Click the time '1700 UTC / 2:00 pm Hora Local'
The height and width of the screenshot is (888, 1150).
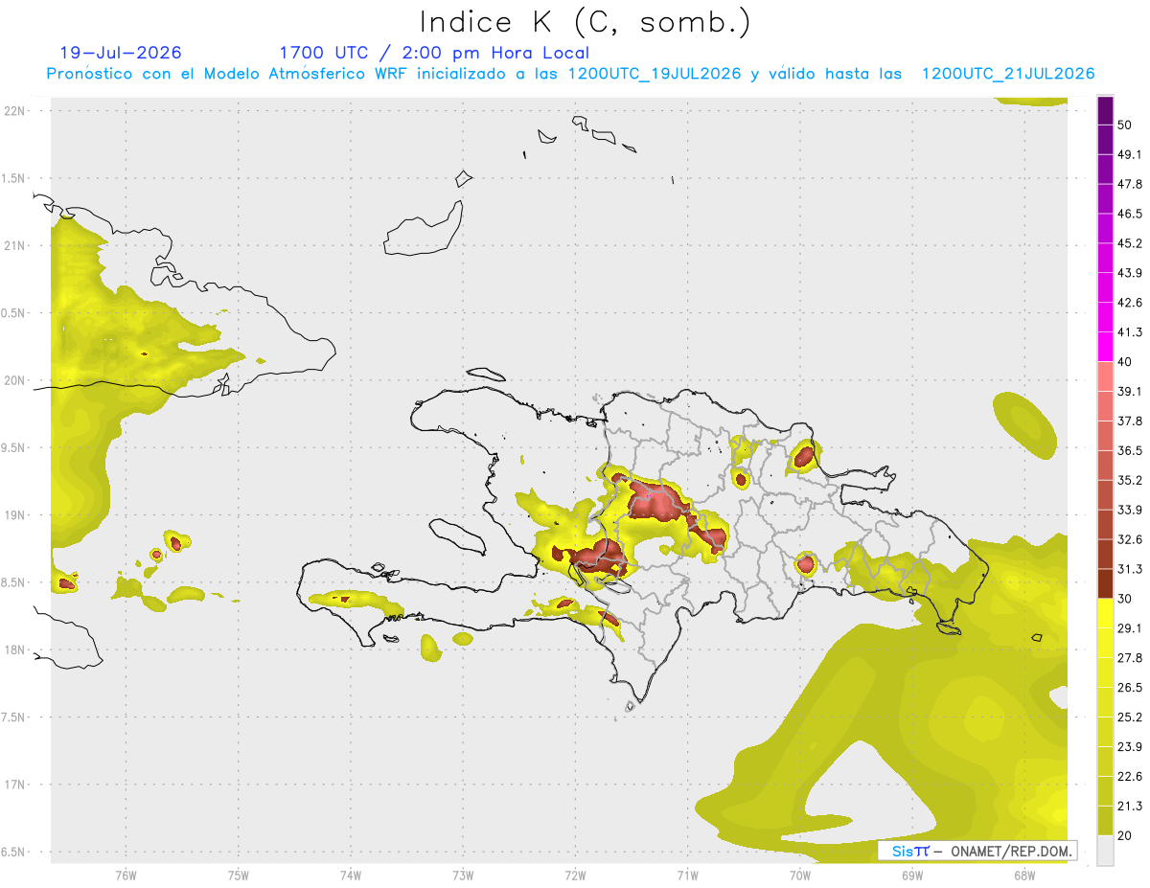(434, 53)
